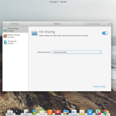Open the Mail app in the dock
The width and height of the screenshot is (116, 116).
82,112
